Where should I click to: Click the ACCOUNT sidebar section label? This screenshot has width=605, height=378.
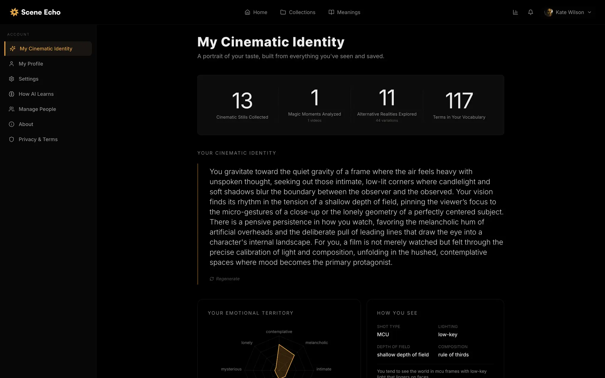18,34
